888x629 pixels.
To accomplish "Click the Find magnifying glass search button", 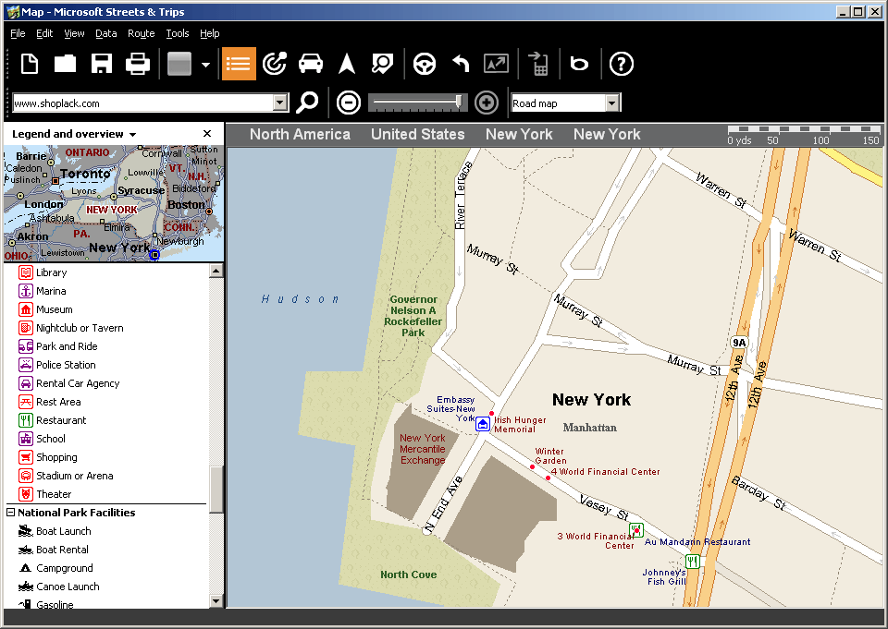I will 307,103.
